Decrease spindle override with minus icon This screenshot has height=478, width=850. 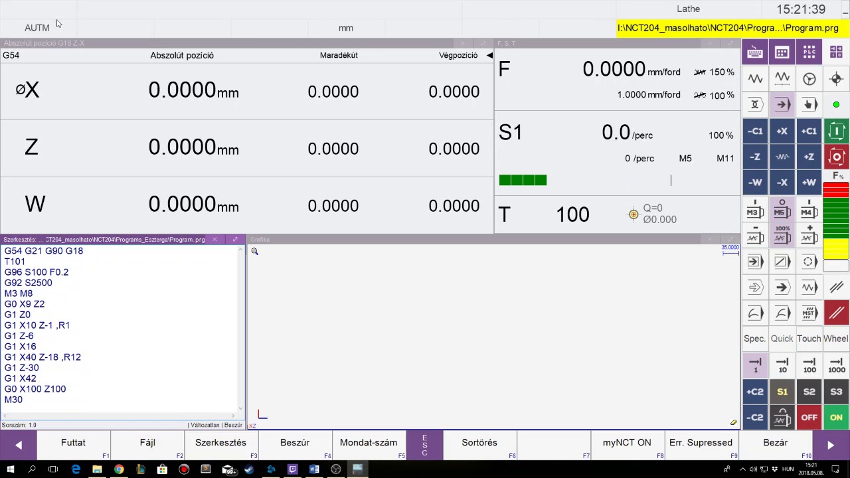755,235
